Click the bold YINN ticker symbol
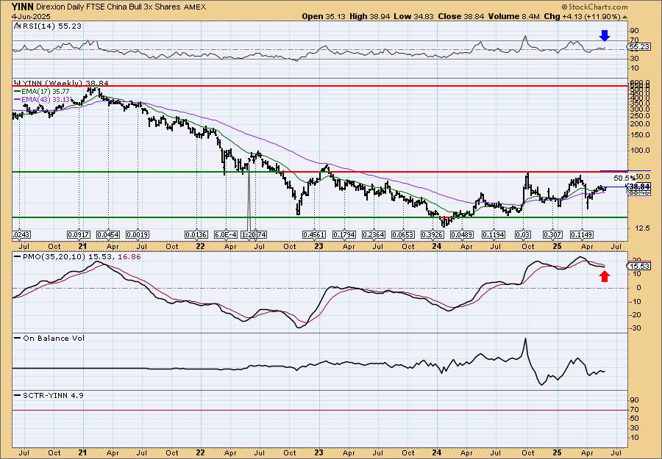Image resolution: width=662 pixels, height=459 pixels. coord(22,7)
